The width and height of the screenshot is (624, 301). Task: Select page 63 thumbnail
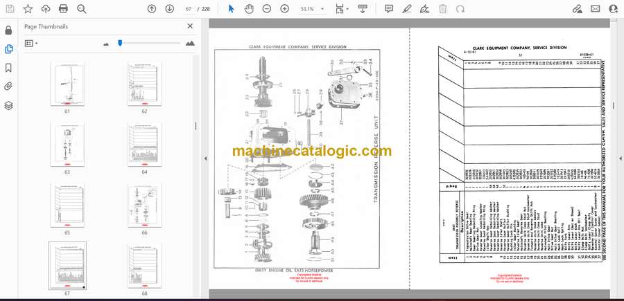(x=67, y=145)
